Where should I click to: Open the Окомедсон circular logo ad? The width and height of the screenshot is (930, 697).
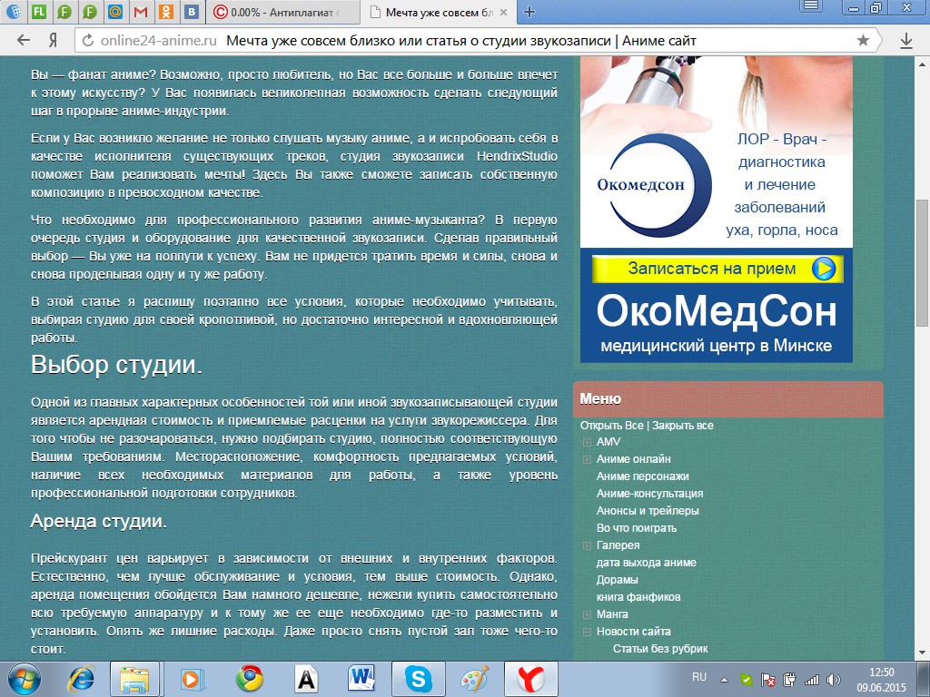point(654,185)
